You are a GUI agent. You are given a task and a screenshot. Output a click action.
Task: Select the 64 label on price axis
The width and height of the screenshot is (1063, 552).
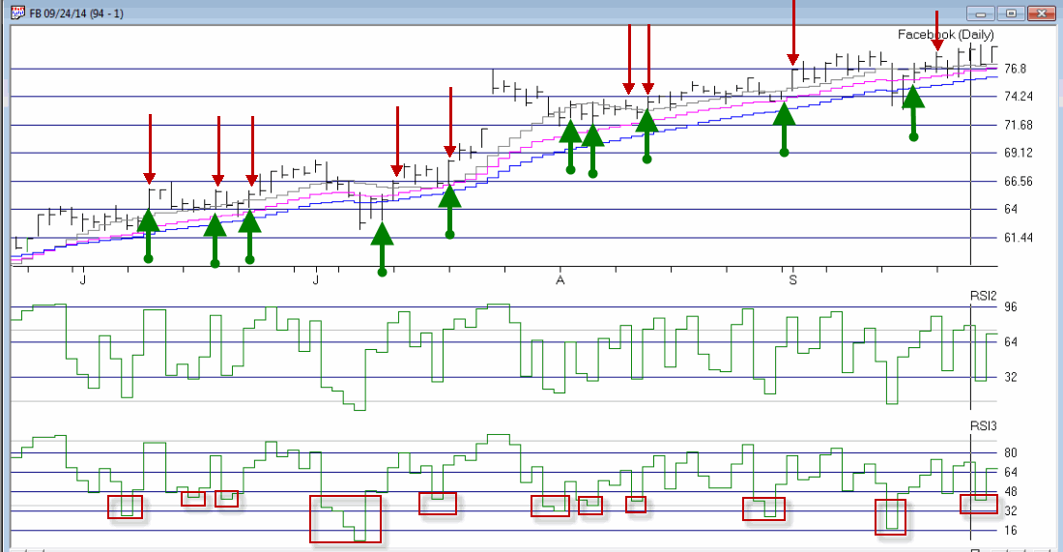1011,210
